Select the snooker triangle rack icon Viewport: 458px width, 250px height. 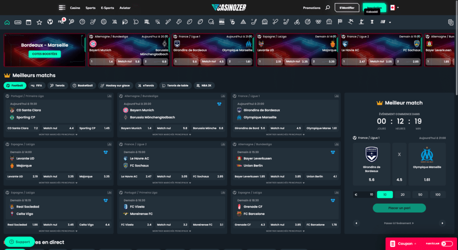[243, 22]
